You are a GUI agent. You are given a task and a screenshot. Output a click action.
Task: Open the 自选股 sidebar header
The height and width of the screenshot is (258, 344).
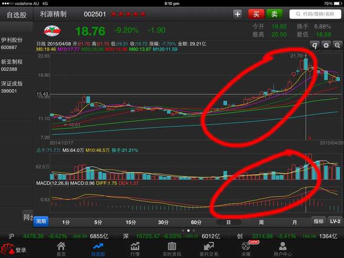(x=17, y=15)
